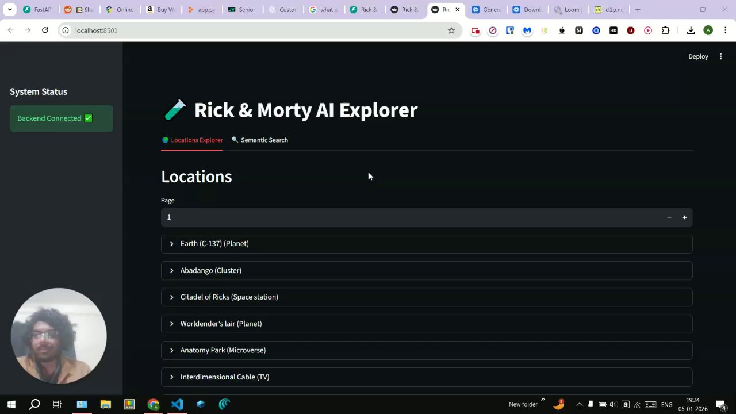Switch to the Google 'what is' tab
This screenshot has width=736, height=414.
click(324, 10)
